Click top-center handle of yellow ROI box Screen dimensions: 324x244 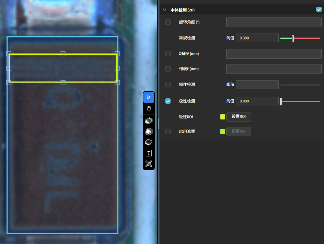tap(63, 54)
